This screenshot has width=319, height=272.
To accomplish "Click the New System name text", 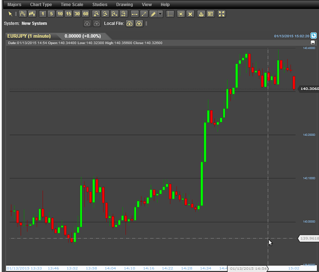I will 34,23.
